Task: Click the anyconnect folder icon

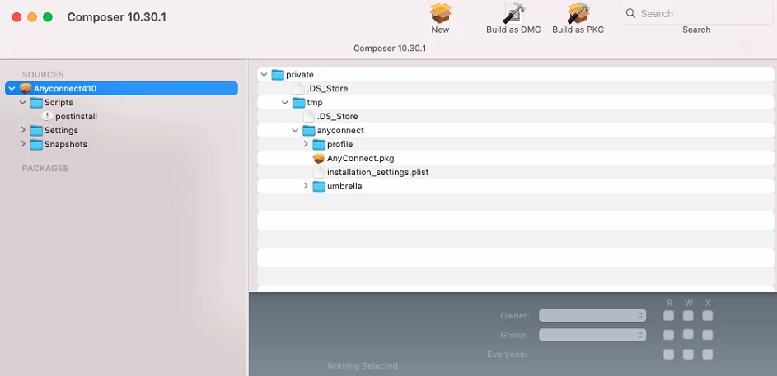Action: click(x=309, y=131)
